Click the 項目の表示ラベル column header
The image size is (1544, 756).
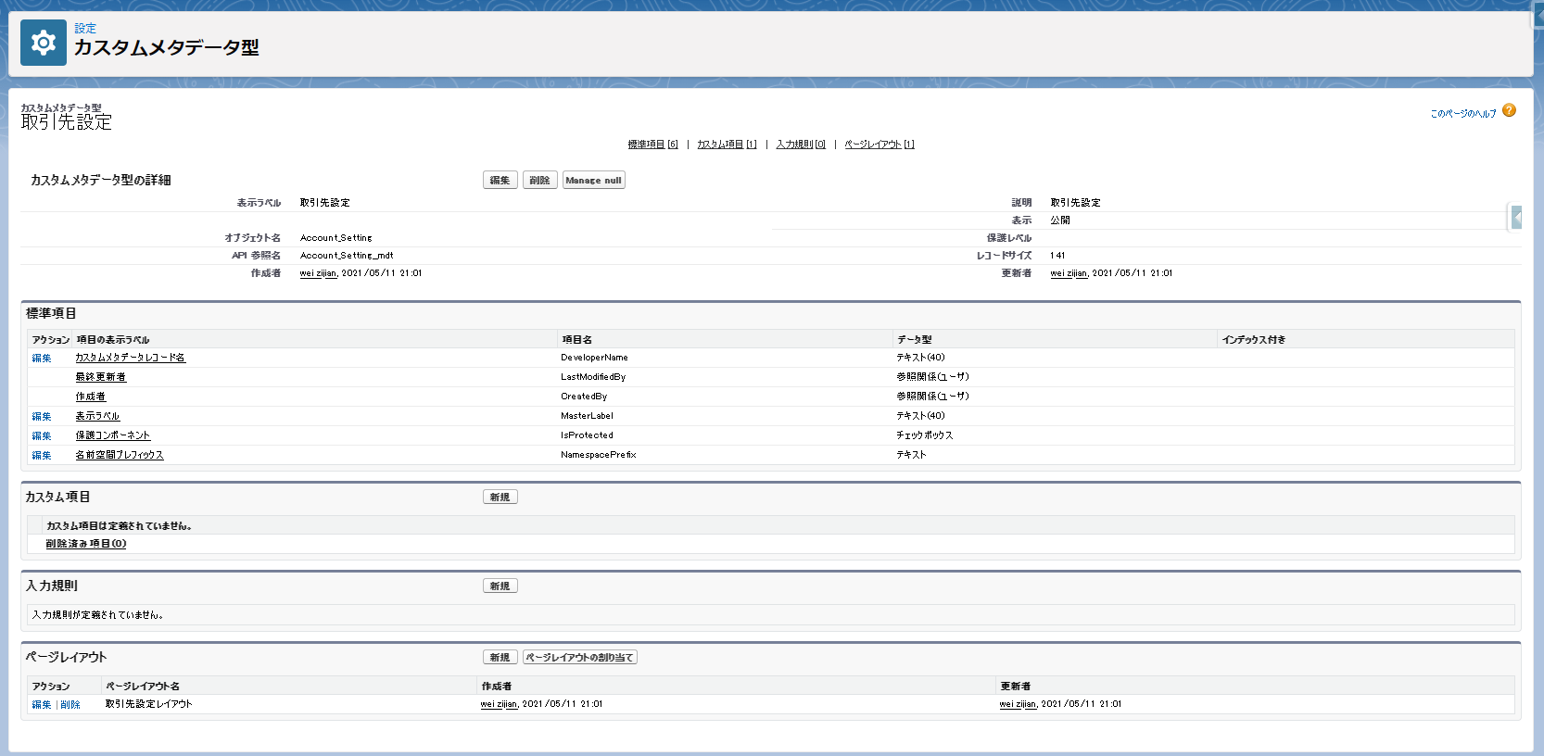pyautogui.click(x=113, y=340)
